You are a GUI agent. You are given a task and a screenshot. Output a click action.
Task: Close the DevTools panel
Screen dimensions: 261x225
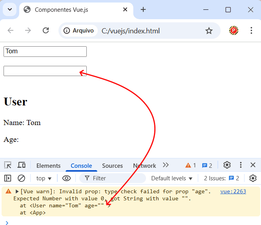point(253,165)
